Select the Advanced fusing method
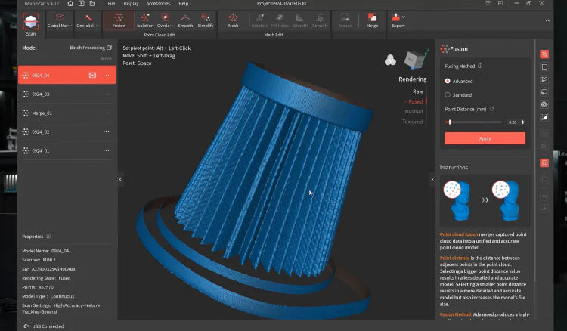 tap(448, 81)
